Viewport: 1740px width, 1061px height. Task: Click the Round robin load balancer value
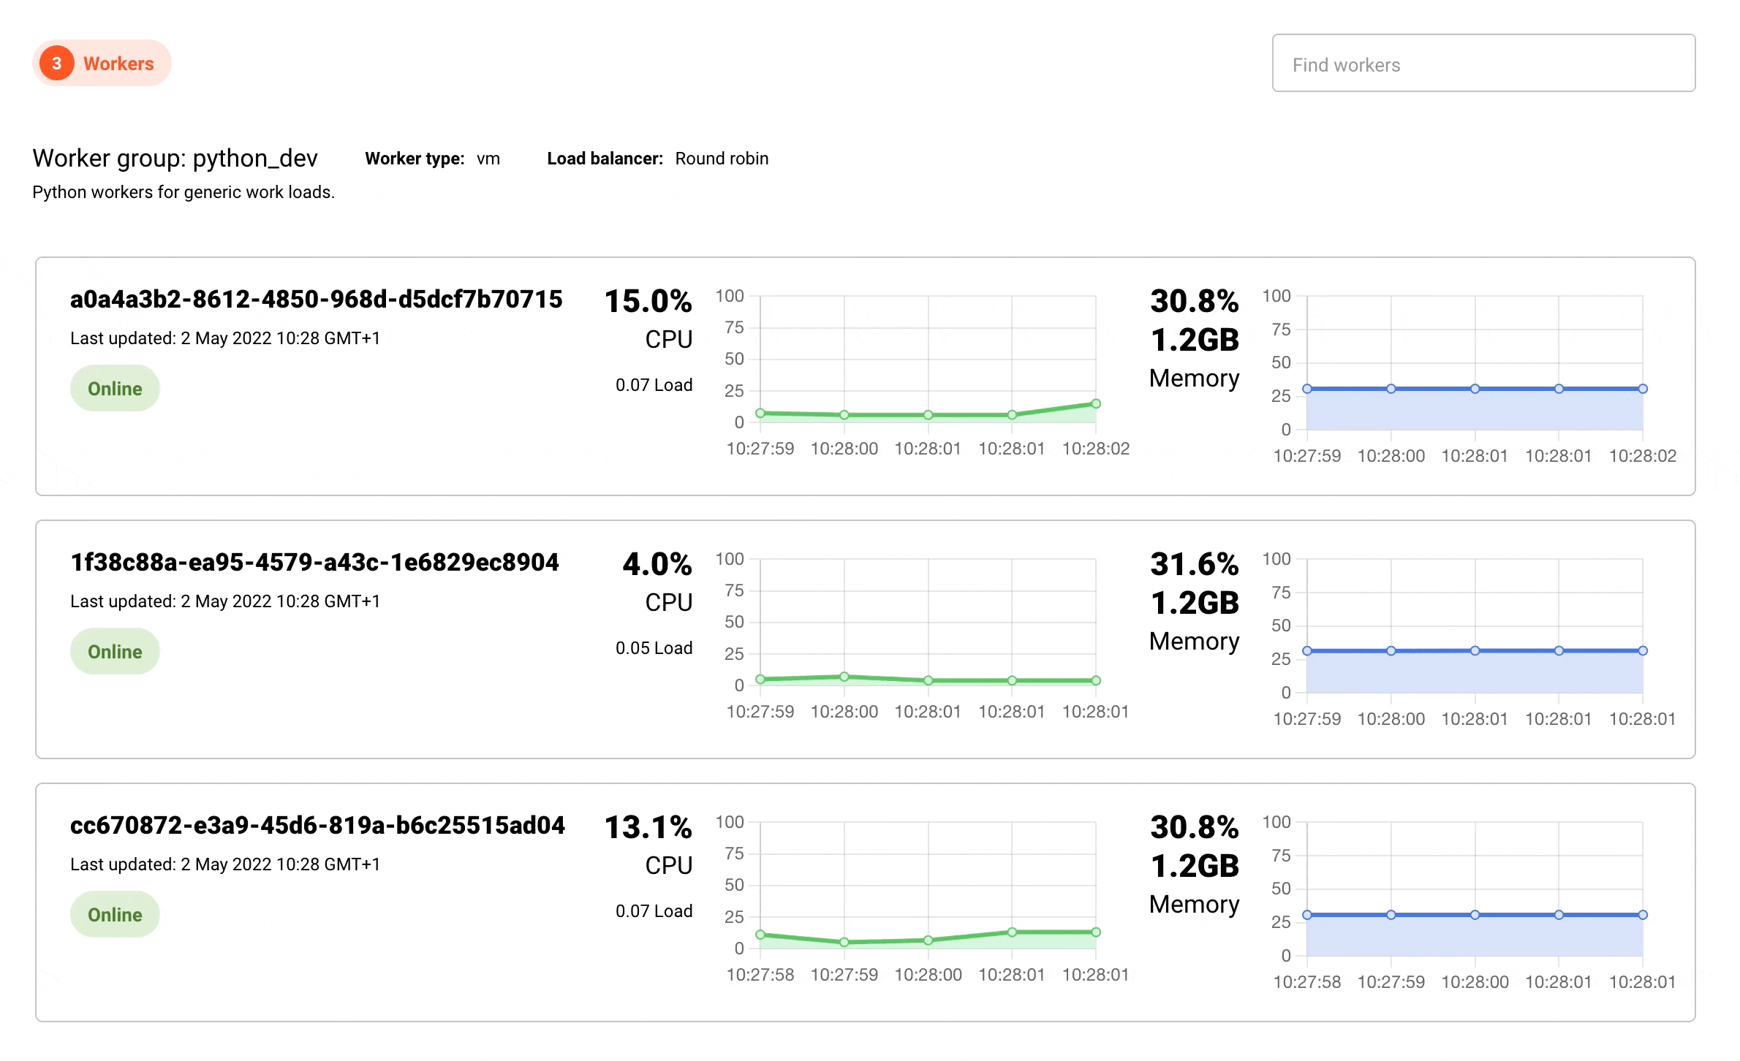(x=722, y=159)
